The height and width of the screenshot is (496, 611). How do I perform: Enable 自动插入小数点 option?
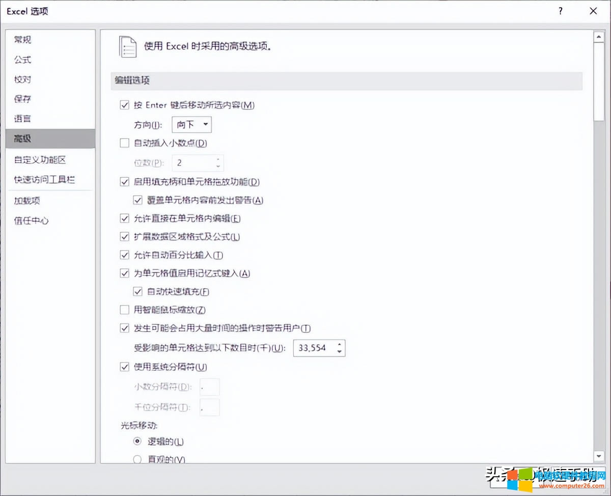(124, 143)
